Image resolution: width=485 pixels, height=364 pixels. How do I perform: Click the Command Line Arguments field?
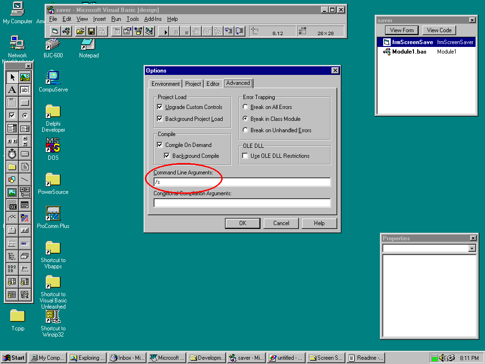[242, 182]
